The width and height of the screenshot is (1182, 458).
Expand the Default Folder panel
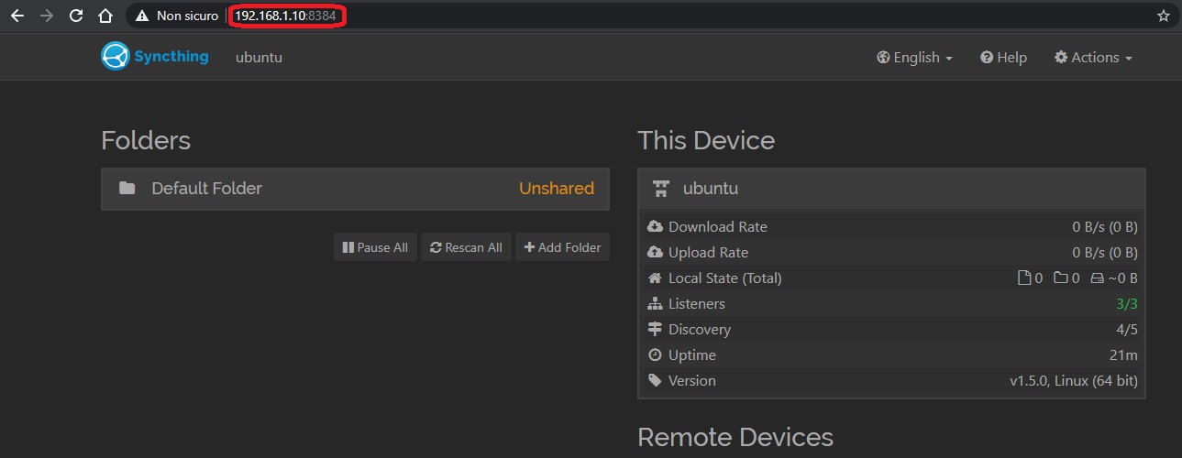(355, 189)
